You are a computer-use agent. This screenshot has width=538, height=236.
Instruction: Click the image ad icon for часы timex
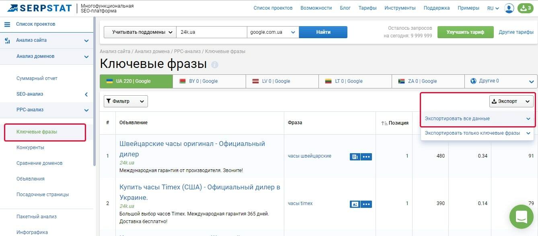click(x=355, y=204)
